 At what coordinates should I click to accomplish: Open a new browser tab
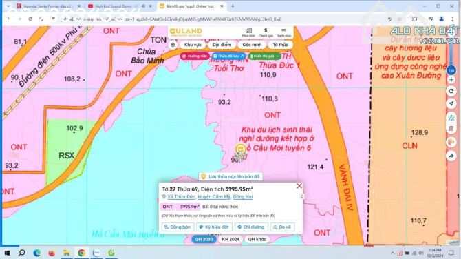(233, 6)
